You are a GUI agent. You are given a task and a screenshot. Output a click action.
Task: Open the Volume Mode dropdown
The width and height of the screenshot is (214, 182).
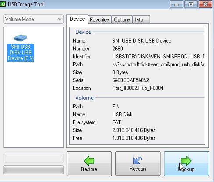pyautogui.click(x=33, y=19)
